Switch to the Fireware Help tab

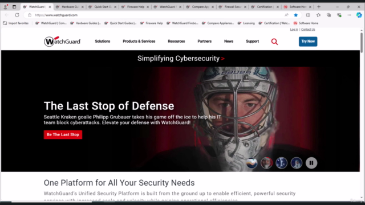pos(135,7)
